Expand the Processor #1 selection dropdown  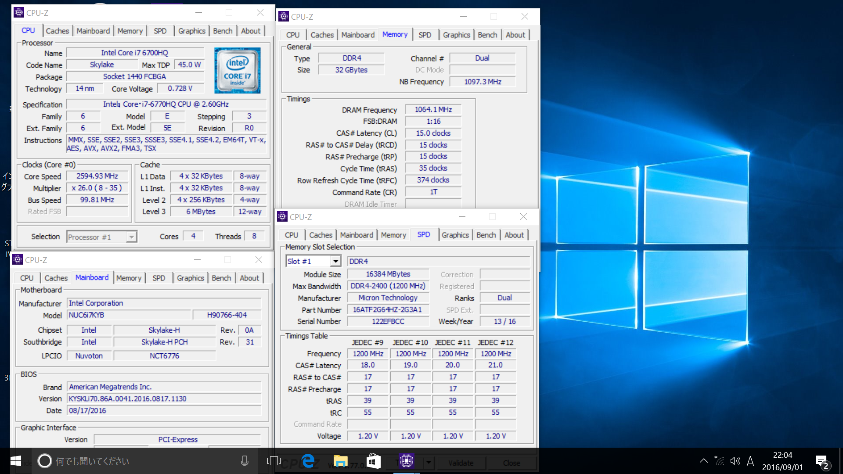click(131, 237)
